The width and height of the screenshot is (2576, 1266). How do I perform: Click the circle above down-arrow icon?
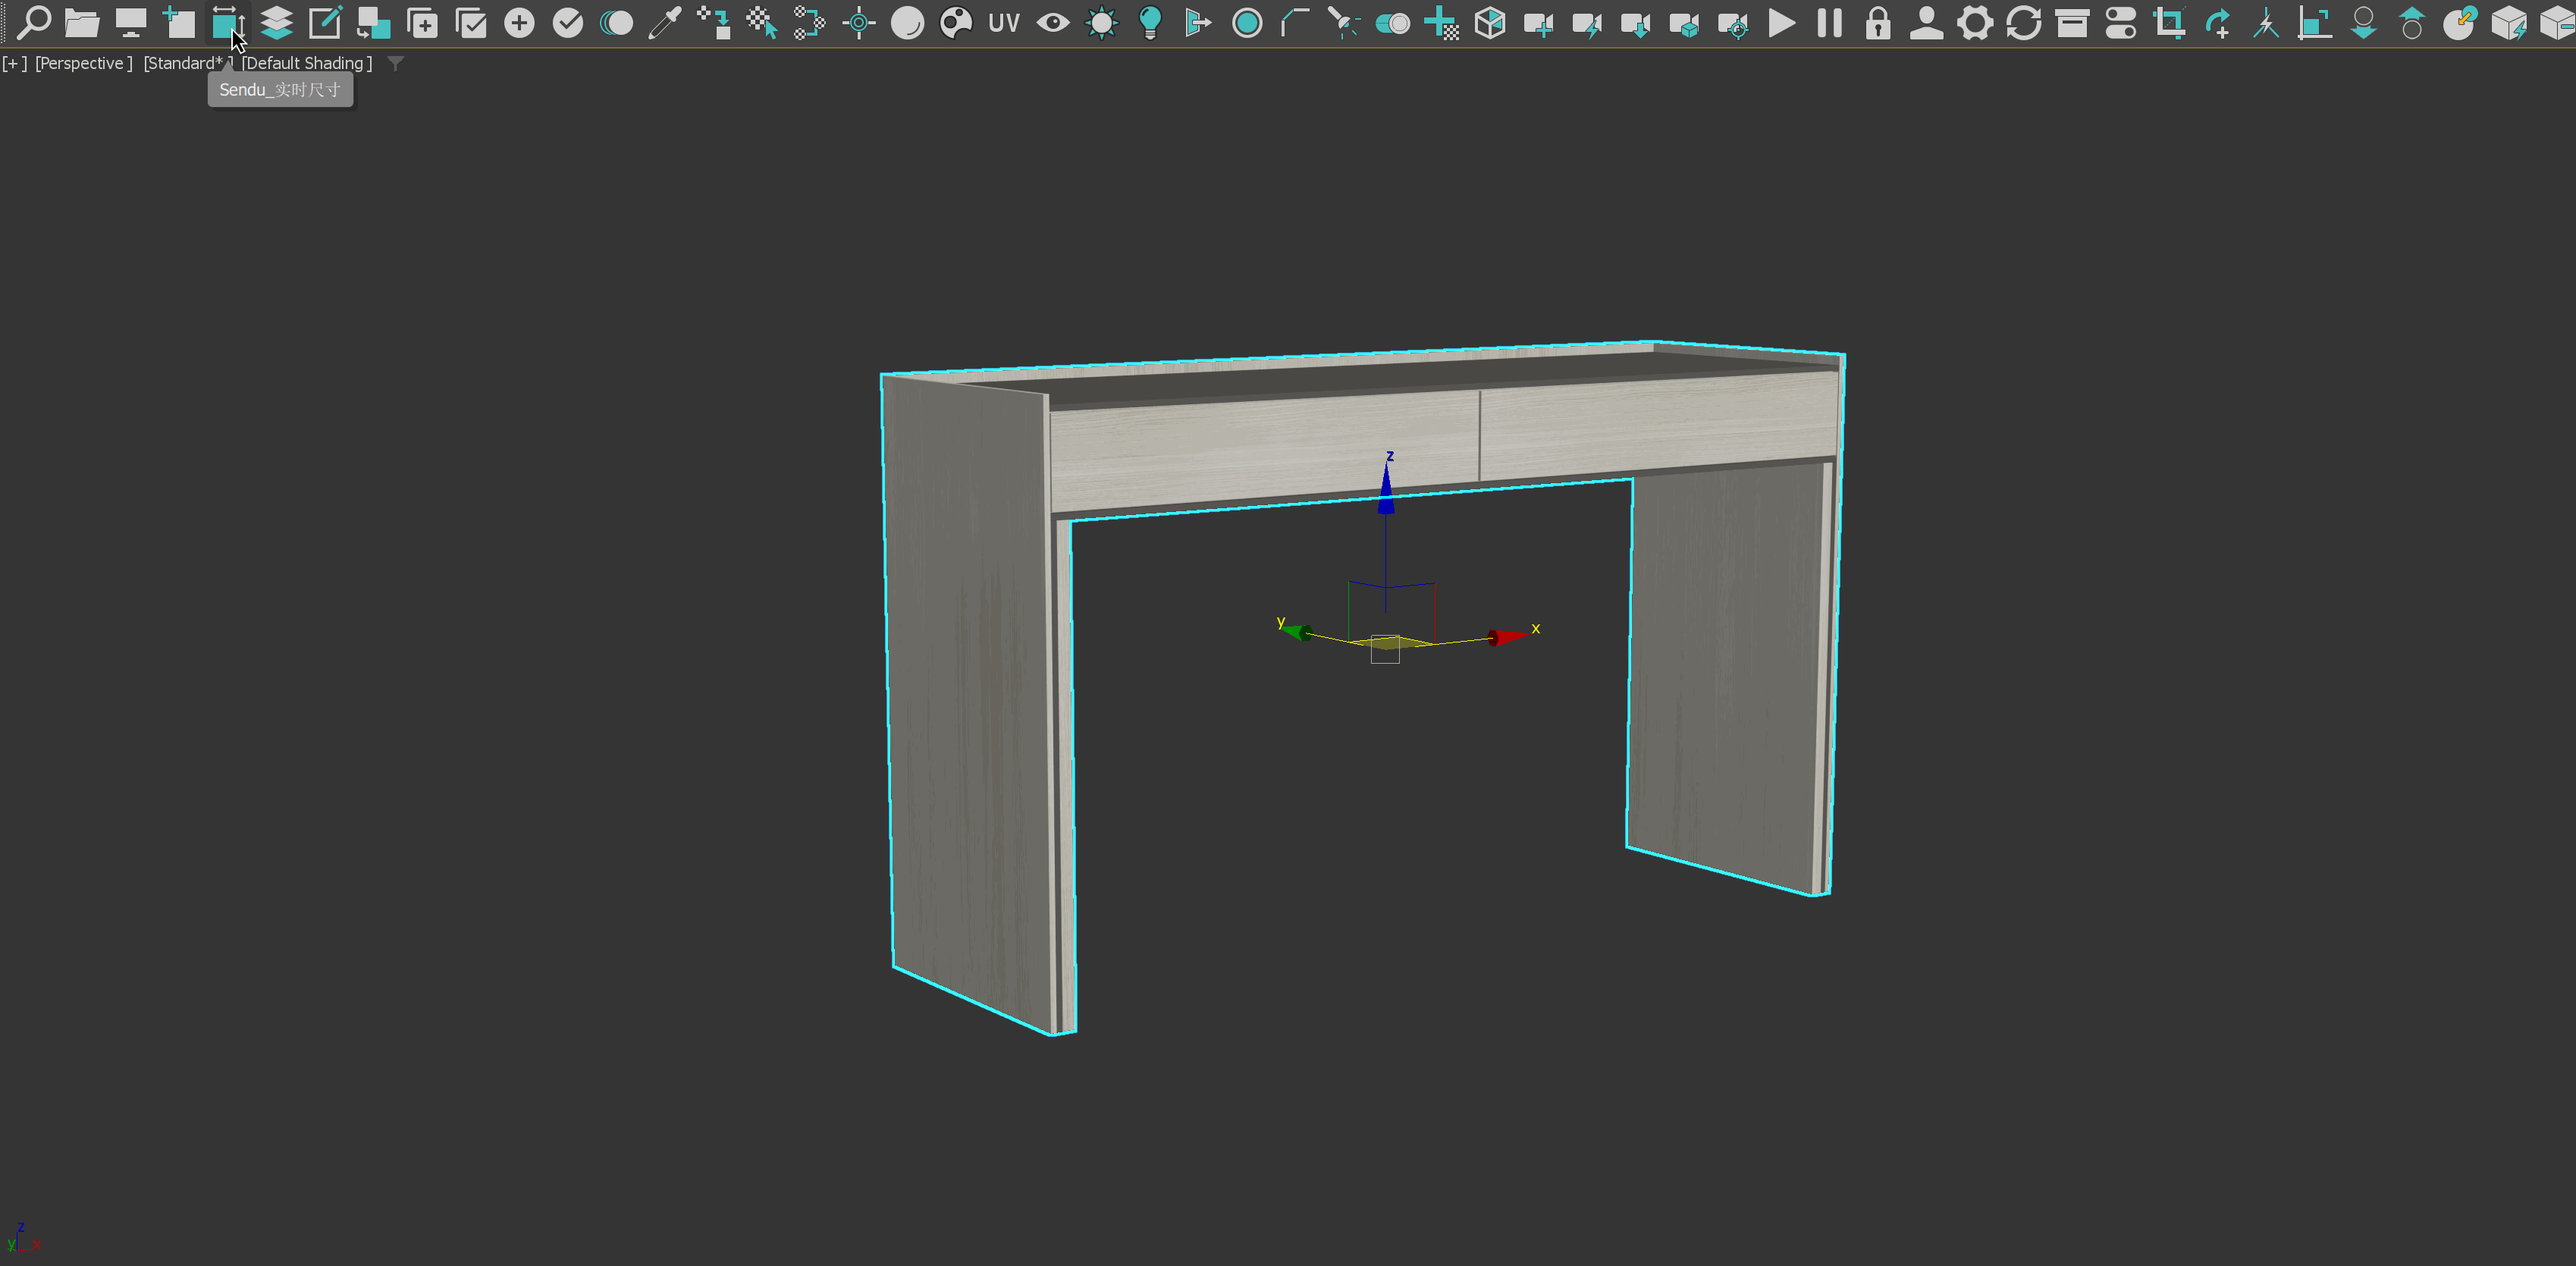point(2363,22)
